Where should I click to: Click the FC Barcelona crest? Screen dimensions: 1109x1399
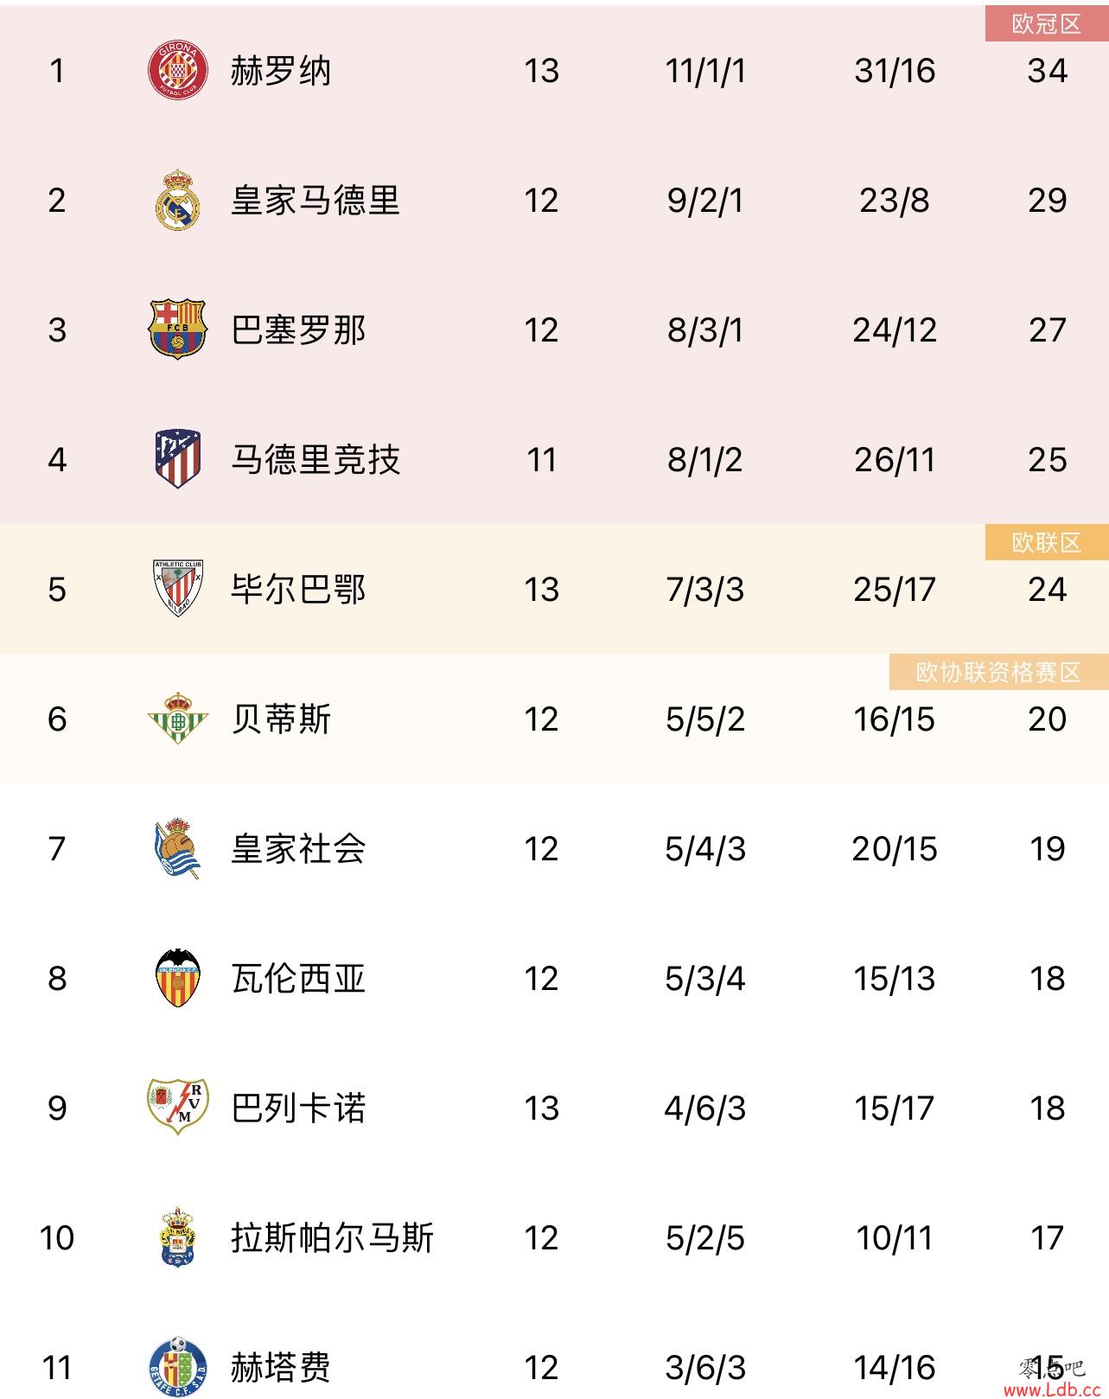pyautogui.click(x=177, y=329)
